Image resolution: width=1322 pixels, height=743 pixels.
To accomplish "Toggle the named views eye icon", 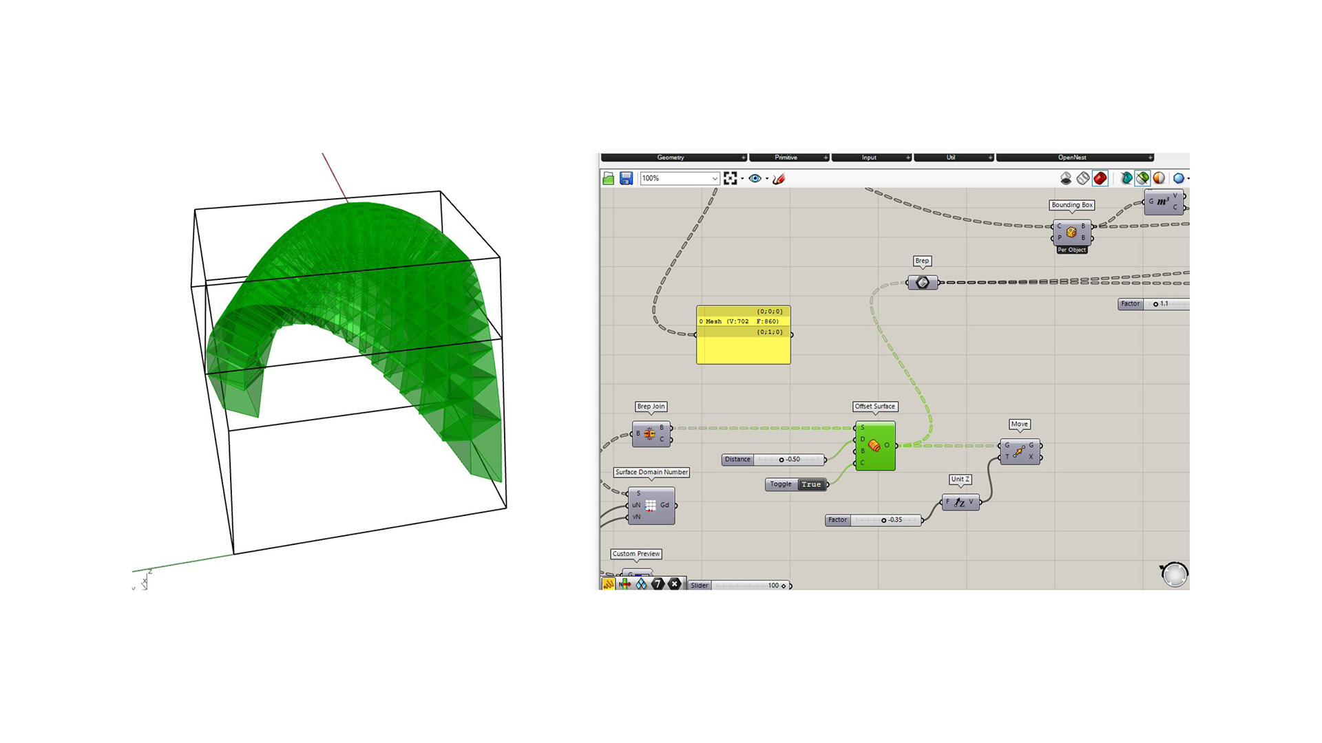I will (755, 179).
